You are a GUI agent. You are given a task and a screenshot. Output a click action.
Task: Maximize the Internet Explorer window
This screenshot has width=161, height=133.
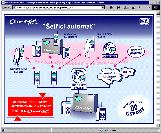pyautogui.click(x=154, y=3)
